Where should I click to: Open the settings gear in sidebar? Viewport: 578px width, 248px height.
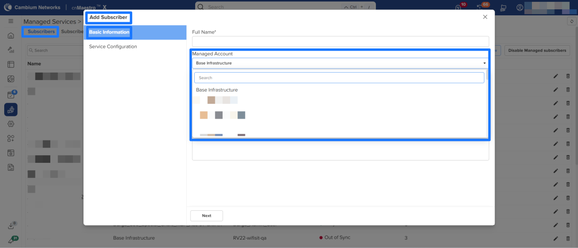(x=11, y=124)
